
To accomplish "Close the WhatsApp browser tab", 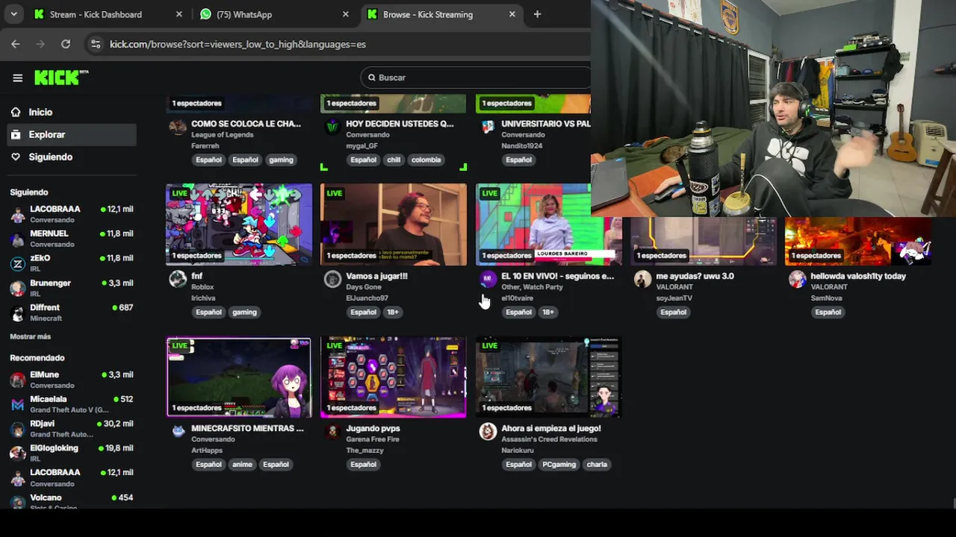I will pyautogui.click(x=345, y=14).
